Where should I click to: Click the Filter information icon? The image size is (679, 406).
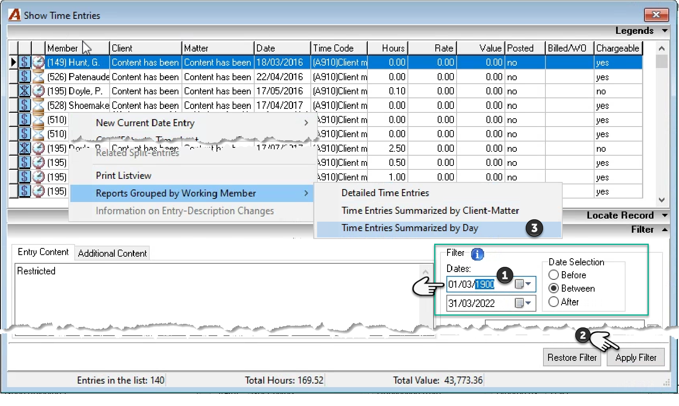477,254
